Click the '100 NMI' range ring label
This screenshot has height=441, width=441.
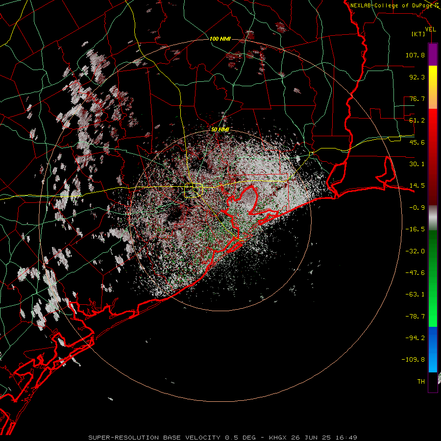point(220,39)
